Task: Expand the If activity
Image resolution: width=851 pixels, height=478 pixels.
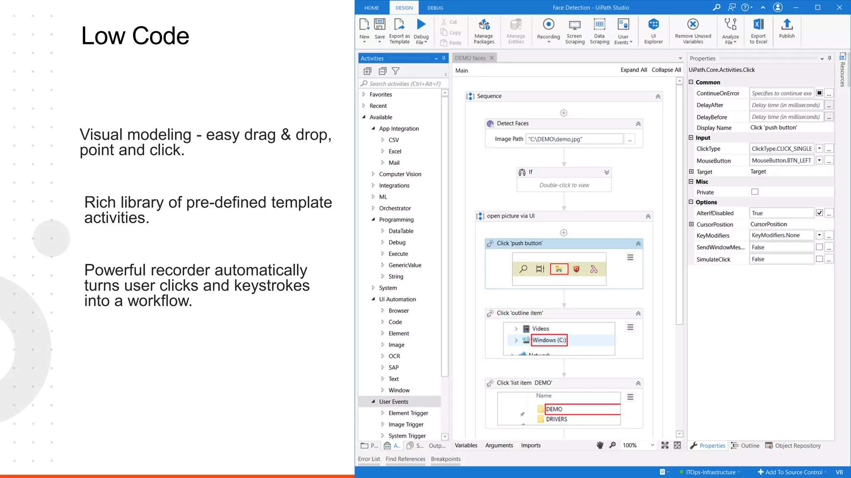Action: (607, 172)
